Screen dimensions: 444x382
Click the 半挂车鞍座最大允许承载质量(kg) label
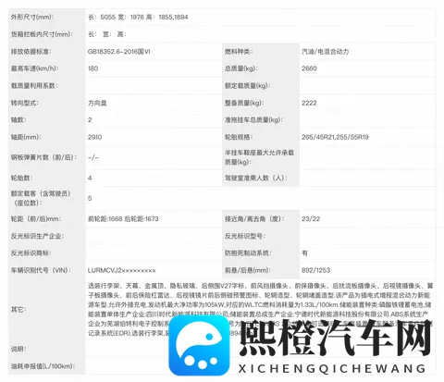259,157
